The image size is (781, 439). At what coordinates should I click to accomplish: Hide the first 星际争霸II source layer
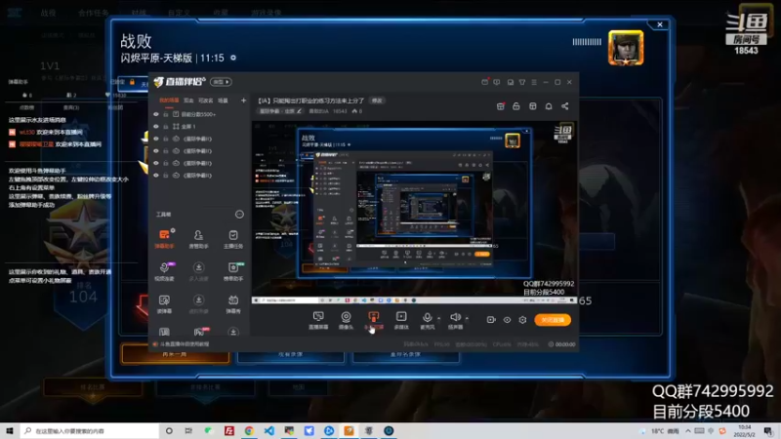(x=156, y=139)
